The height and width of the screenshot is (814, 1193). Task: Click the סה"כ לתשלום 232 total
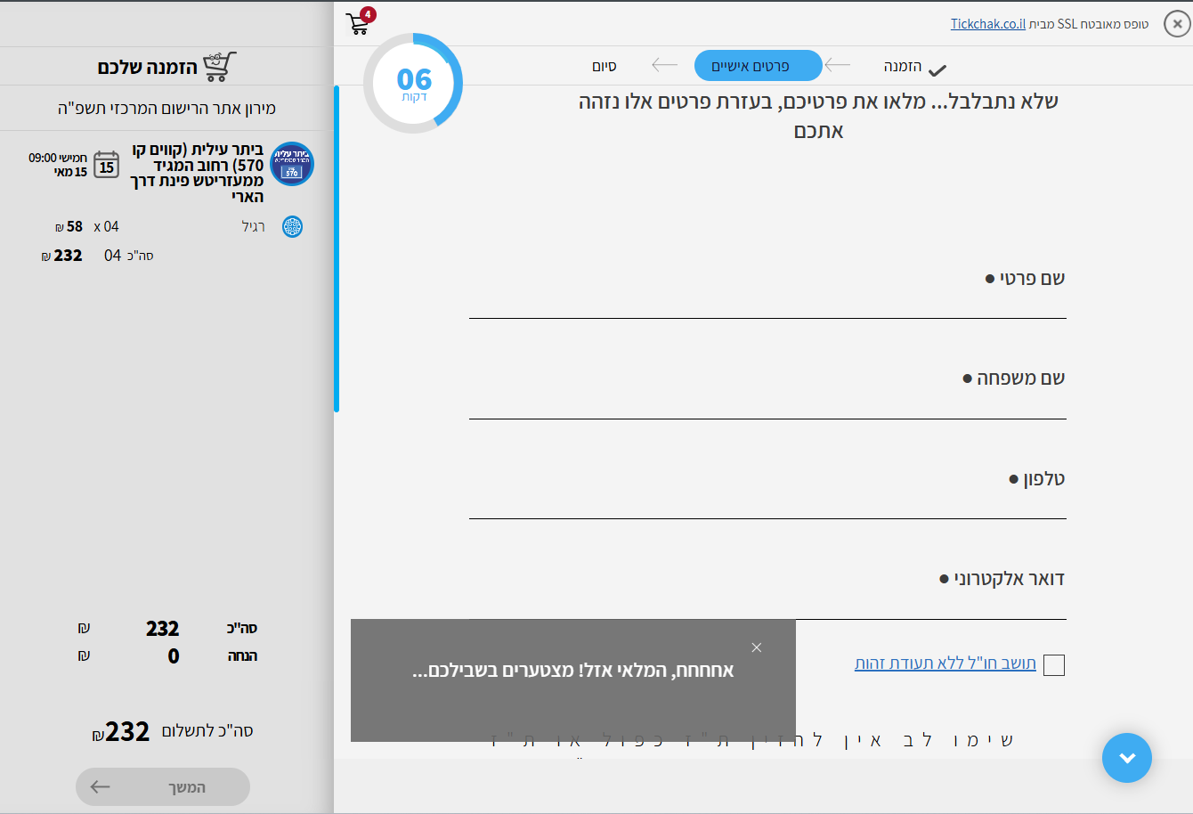(x=173, y=732)
